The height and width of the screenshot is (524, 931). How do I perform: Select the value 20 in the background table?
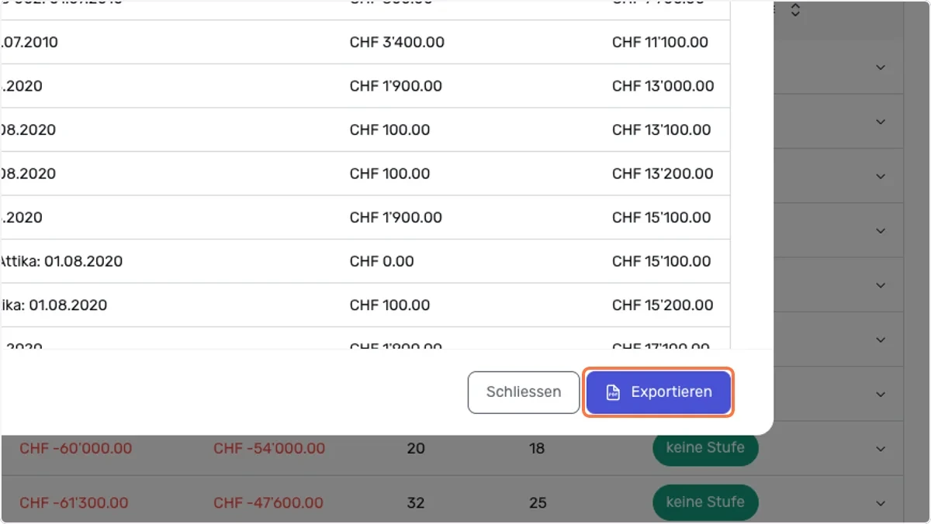click(416, 448)
